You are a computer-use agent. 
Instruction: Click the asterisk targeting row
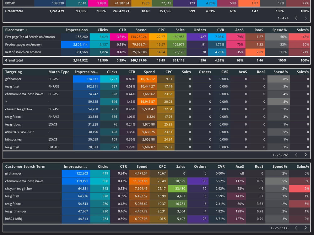[x=157, y=102]
